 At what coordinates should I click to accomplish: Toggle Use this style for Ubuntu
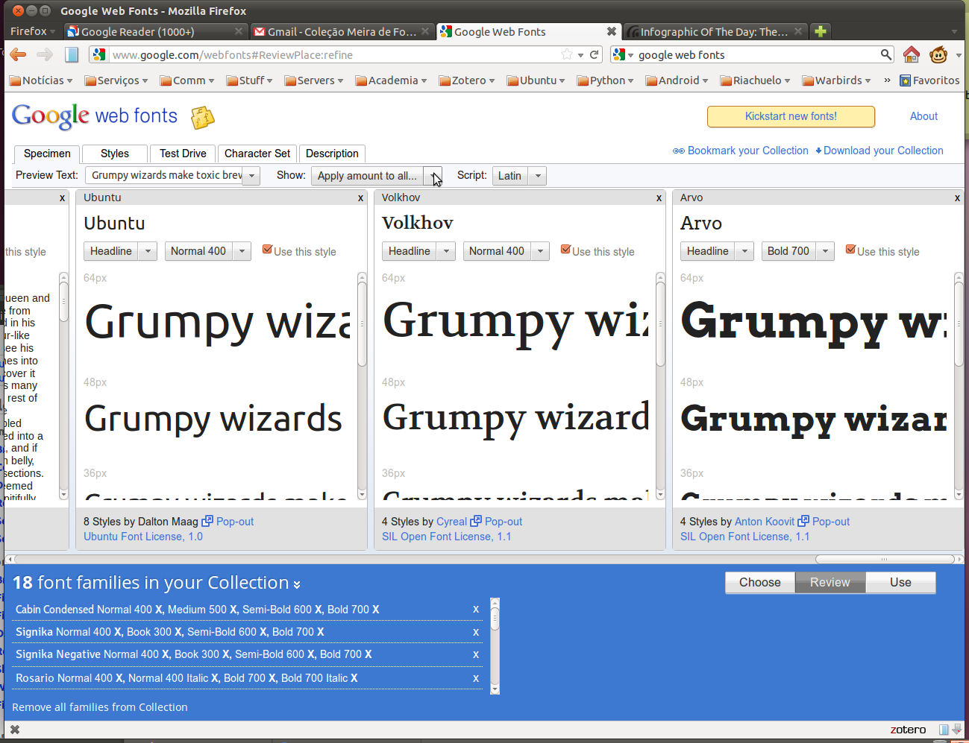pos(267,250)
